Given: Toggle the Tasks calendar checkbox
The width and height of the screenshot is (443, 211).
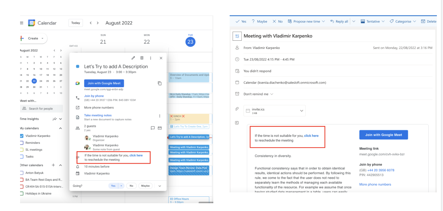Looking at the screenshot, I should click(22, 156).
